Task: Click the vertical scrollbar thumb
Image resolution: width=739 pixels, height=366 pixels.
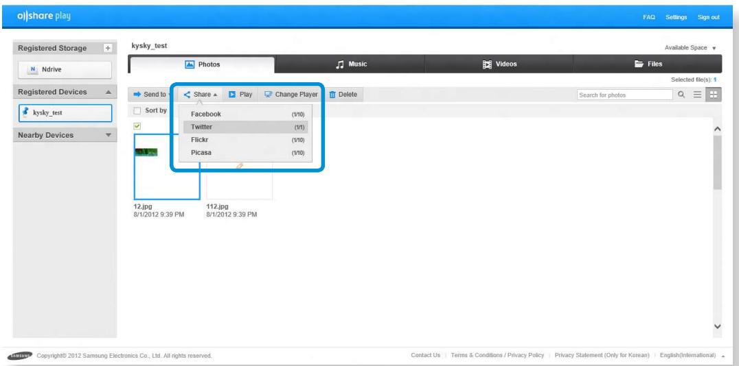Action: [x=718, y=162]
